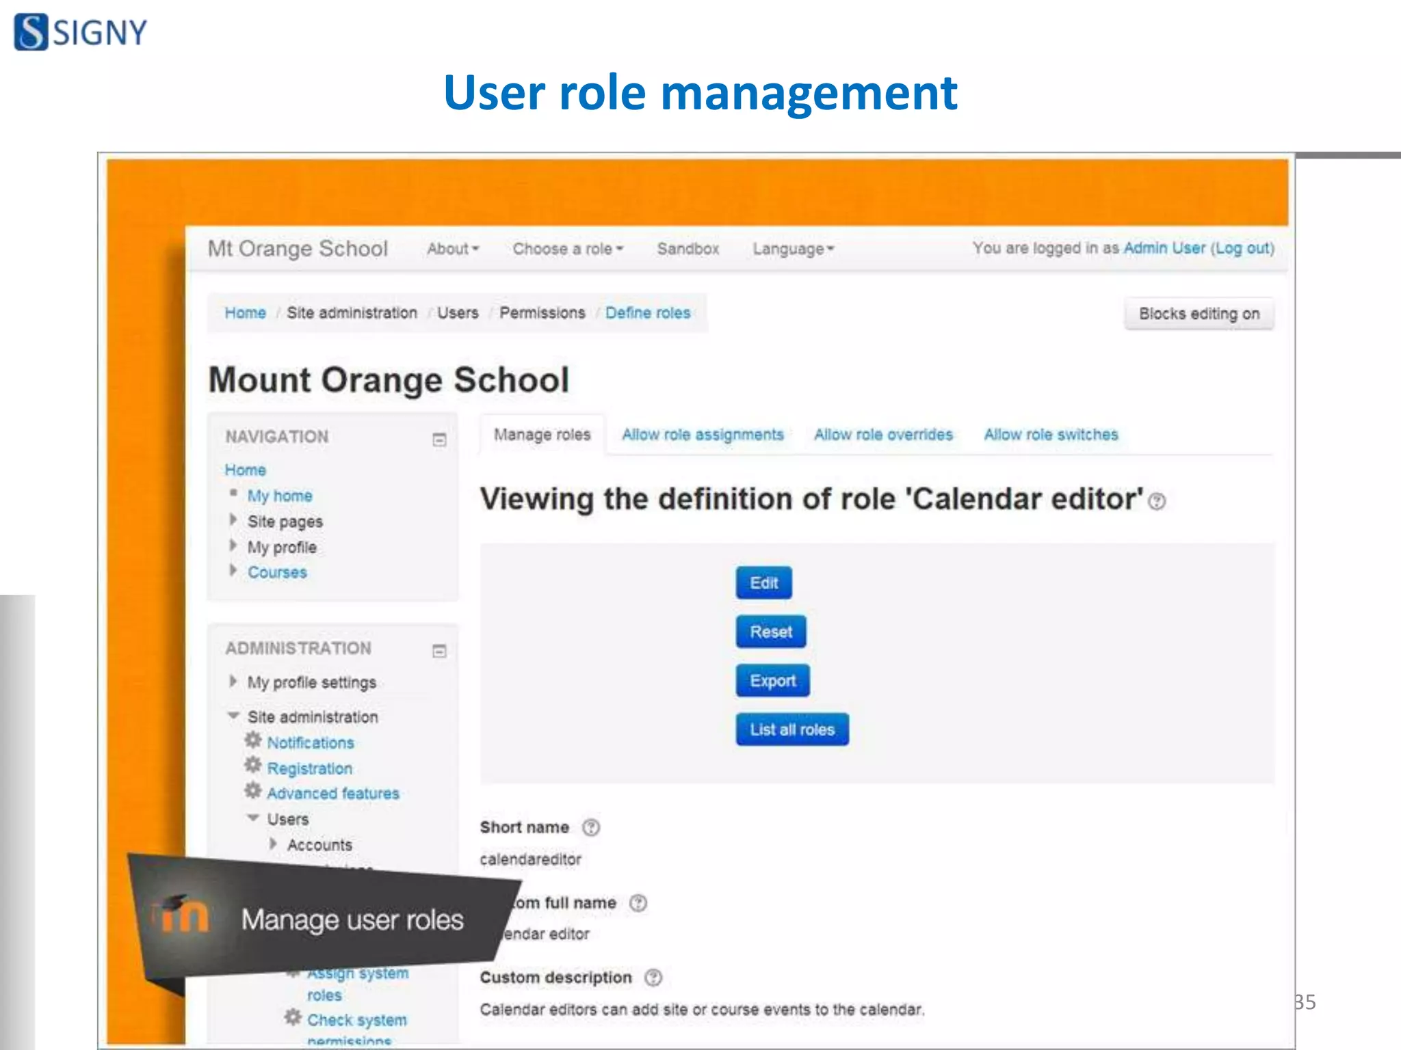Click the Mount Orange School page heading

pyautogui.click(x=389, y=380)
